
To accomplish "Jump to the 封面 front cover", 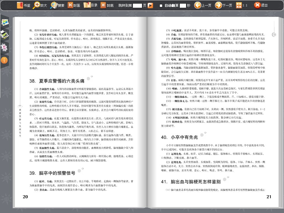I will [74, 5].
